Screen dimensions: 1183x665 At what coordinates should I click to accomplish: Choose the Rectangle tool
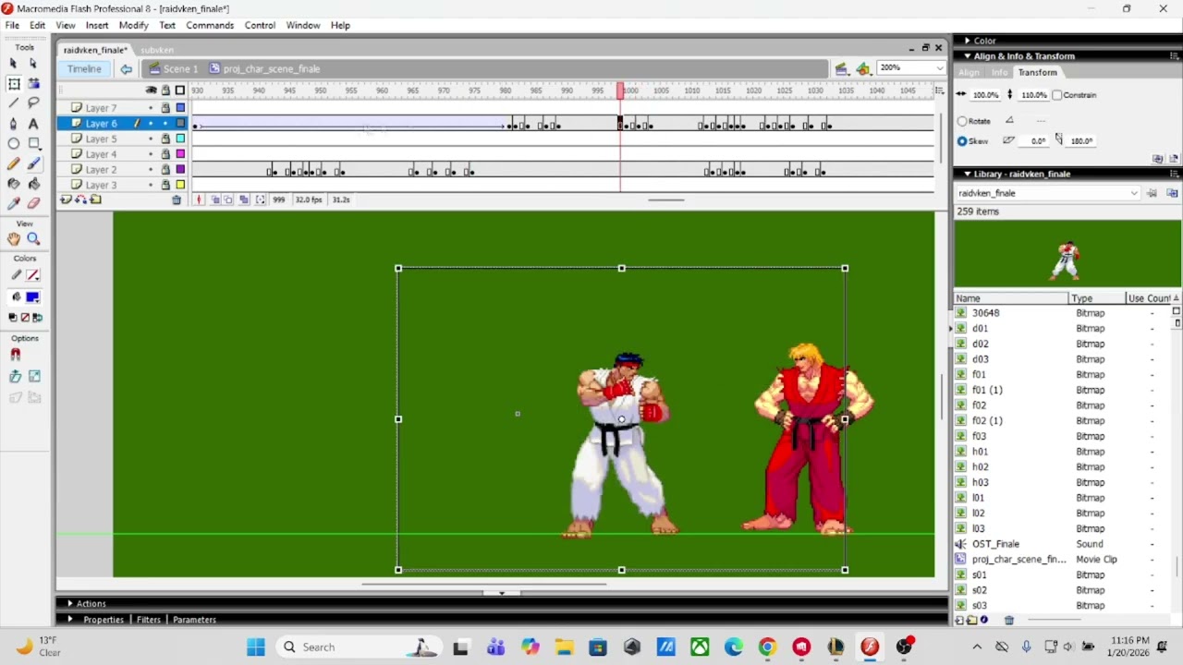point(33,143)
